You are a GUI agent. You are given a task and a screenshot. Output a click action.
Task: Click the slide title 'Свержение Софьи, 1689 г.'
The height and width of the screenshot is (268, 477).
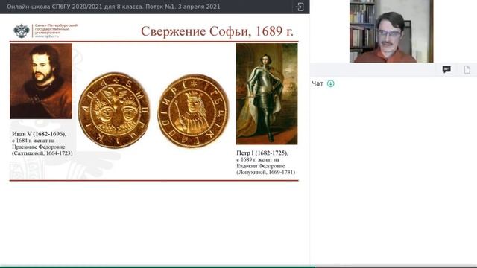point(217,31)
